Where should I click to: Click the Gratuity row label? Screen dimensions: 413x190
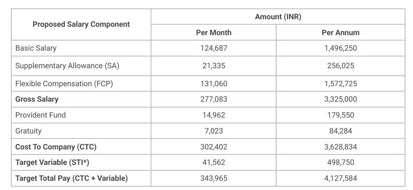tap(28, 131)
